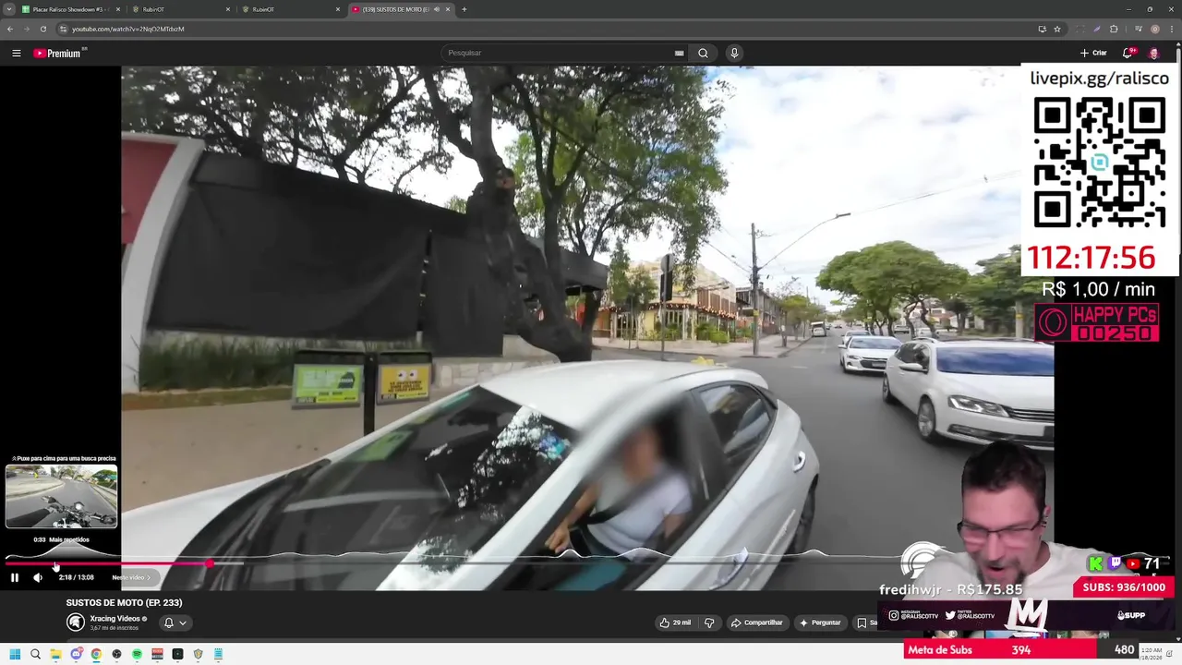The image size is (1182, 665).
Task: Go forward in browser history
Action: [x=26, y=29]
